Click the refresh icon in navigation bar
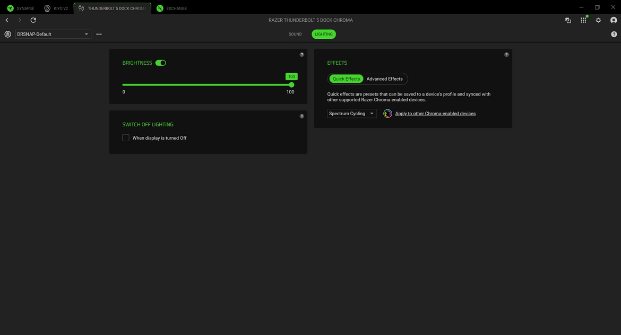The height and width of the screenshot is (335, 621). [x=33, y=20]
